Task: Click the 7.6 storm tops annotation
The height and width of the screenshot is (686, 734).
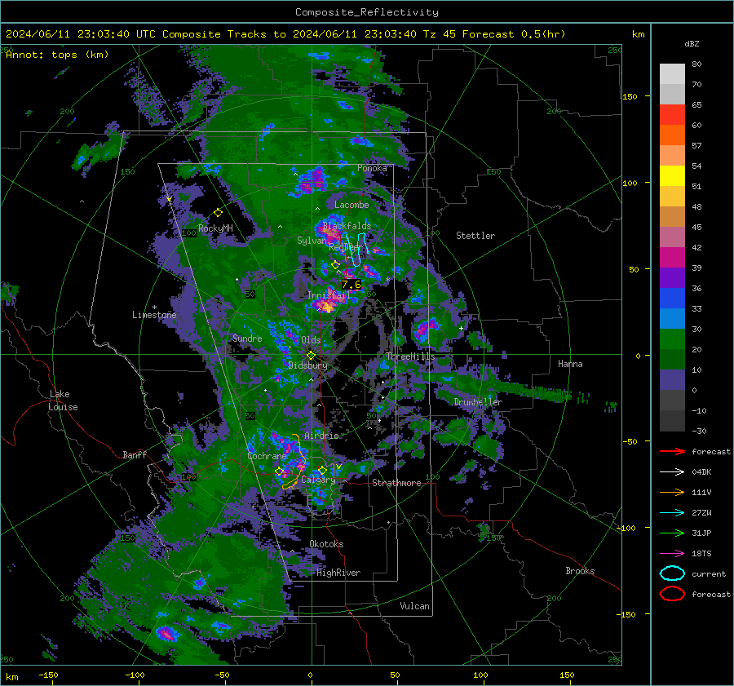Action: pyautogui.click(x=351, y=284)
